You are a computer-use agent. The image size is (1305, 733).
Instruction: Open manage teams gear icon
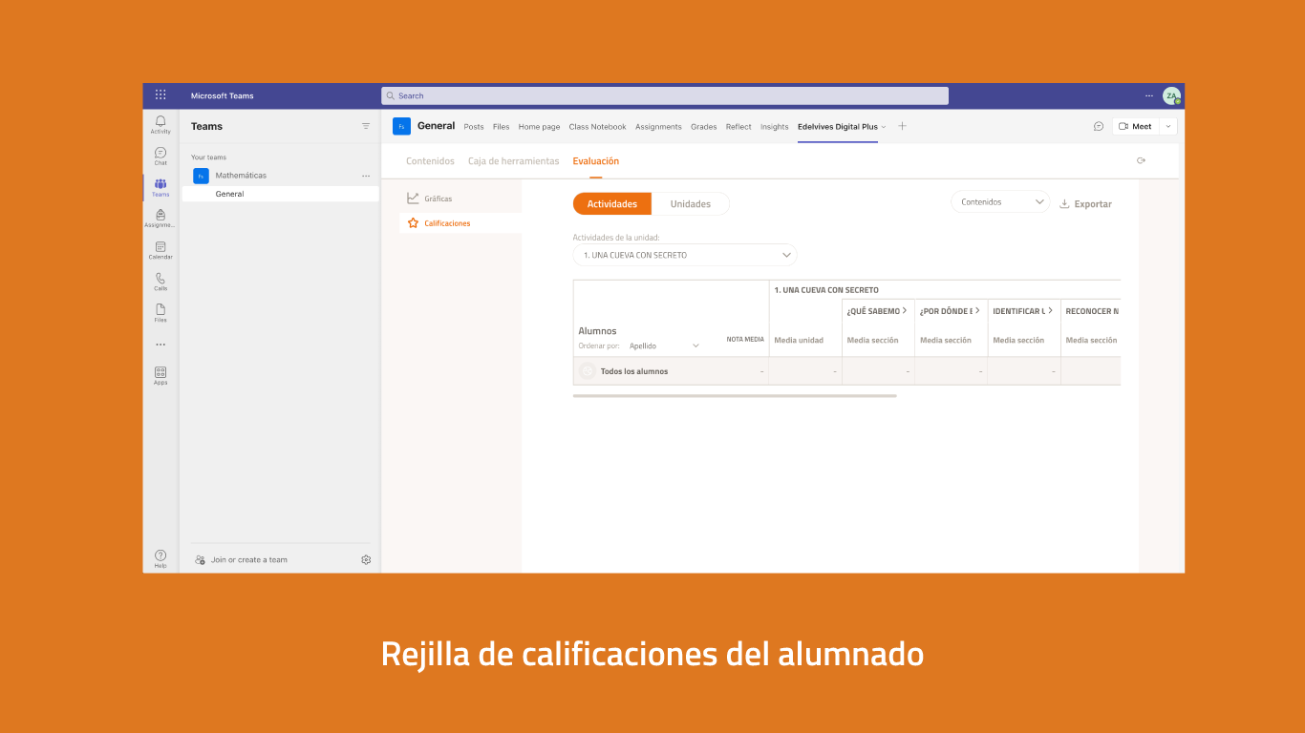point(366,560)
